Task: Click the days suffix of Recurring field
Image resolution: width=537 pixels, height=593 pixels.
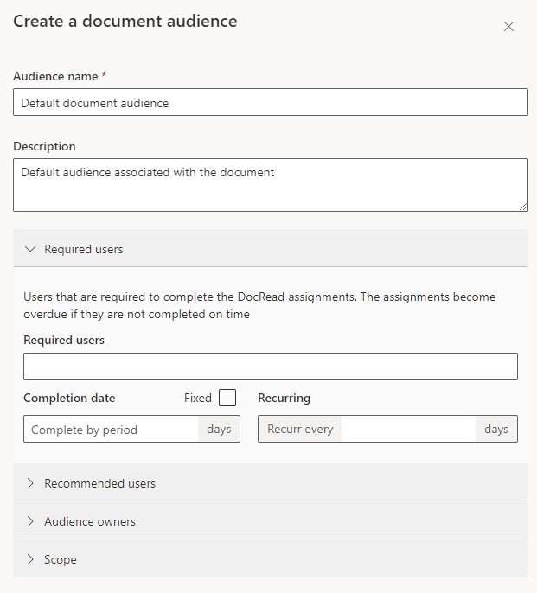Action: coord(496,430)
